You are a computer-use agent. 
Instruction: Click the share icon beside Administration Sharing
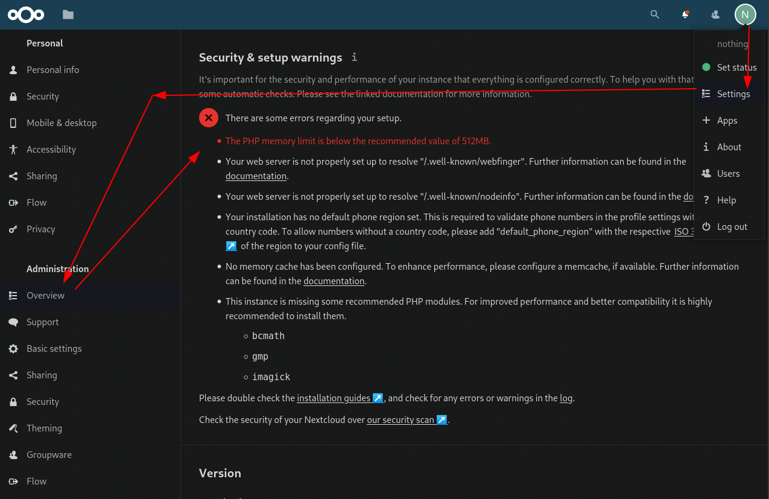[13, 375]
